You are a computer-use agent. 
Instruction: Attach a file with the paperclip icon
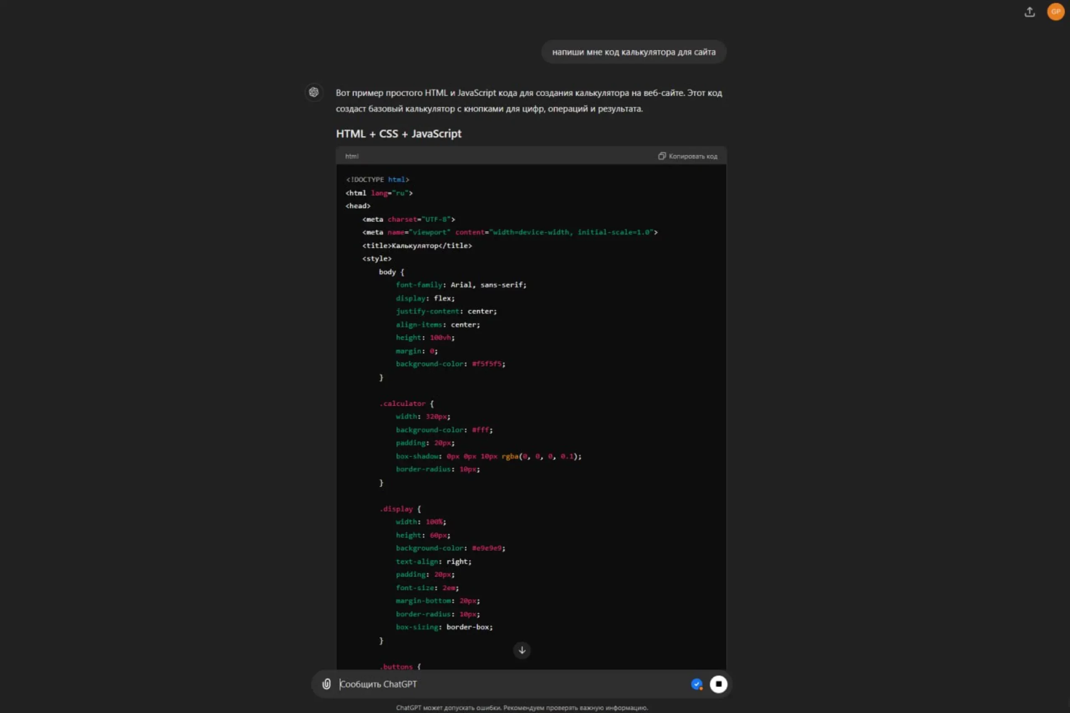click(326, 684)
